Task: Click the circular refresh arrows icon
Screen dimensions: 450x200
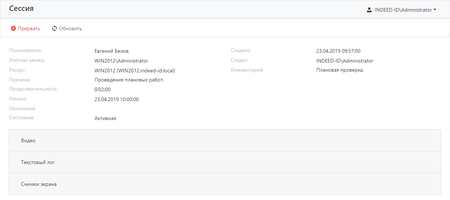Action: [55, 28]
